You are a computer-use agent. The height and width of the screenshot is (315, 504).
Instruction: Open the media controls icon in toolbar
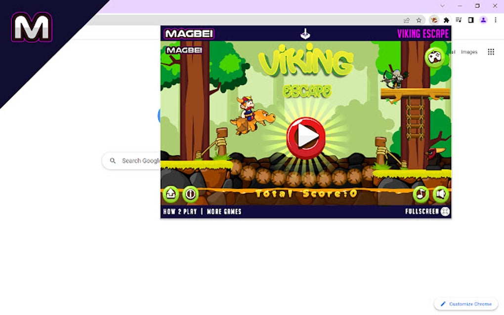tap(459, 20)
